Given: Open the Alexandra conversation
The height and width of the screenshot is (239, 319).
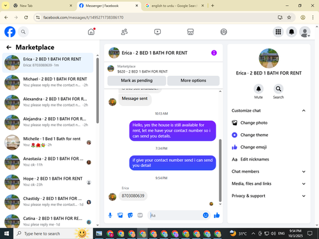Looking at the screenshot, I should click(48, 103).
